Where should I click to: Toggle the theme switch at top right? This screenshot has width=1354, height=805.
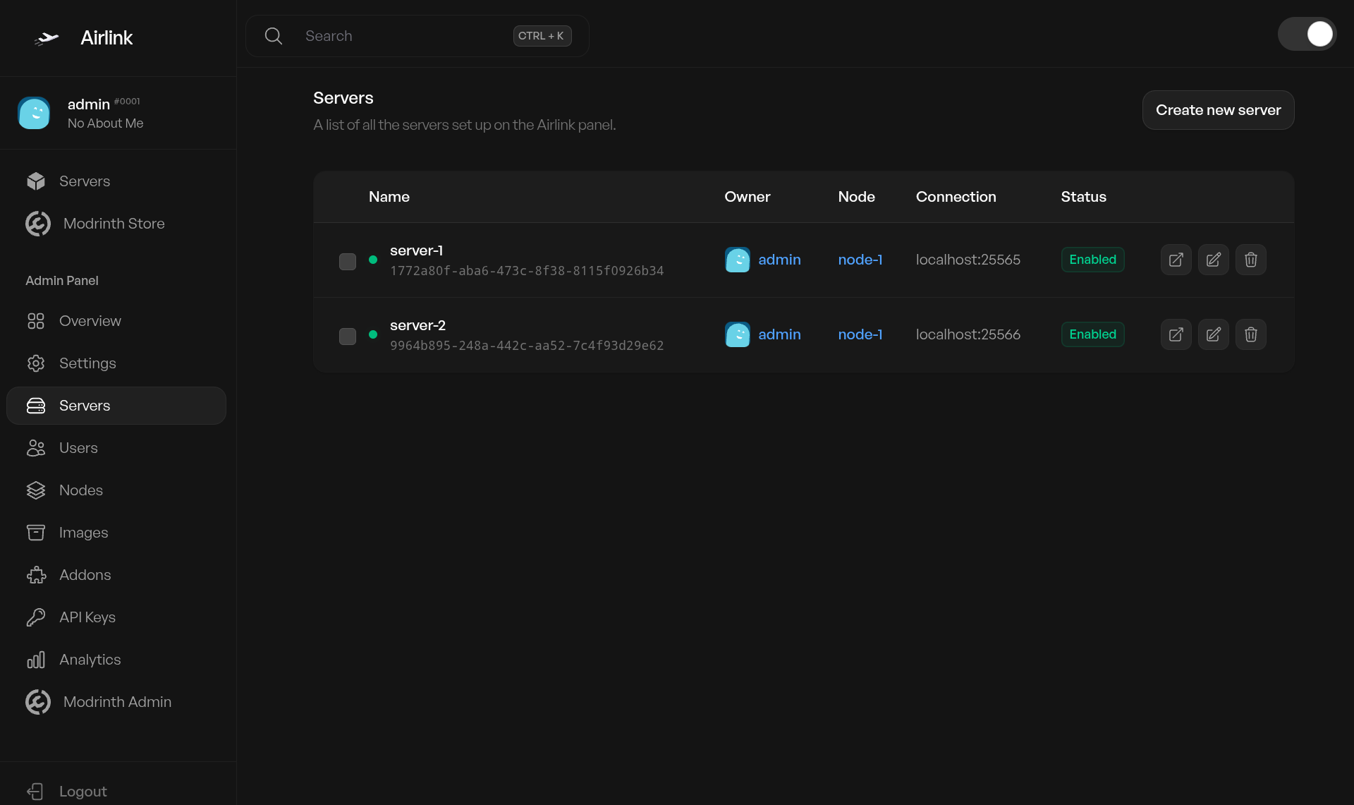(1307, 34)
